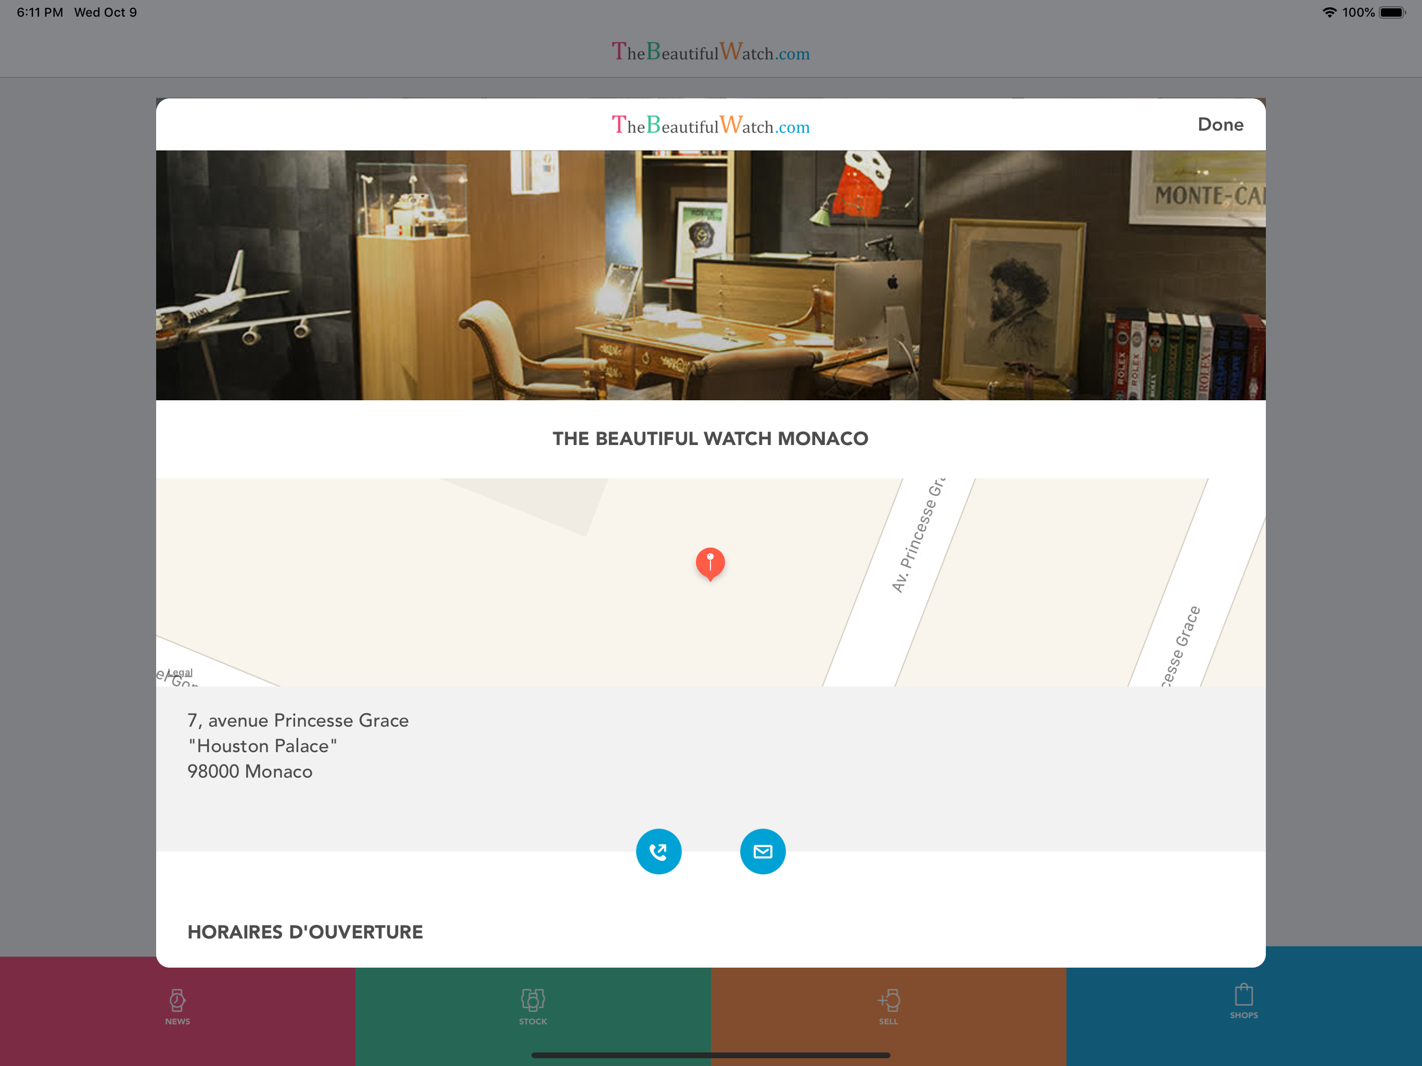Viewport: 1422px width, 1066px height.
Task: Tap the phone call icon
Action: tap(658, 851)
